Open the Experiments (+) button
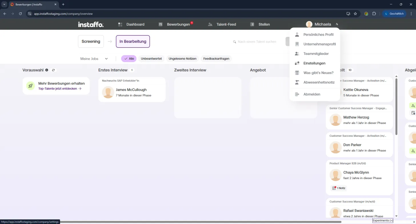The width and height of the screenshot is (416, 224). point(383,221)
